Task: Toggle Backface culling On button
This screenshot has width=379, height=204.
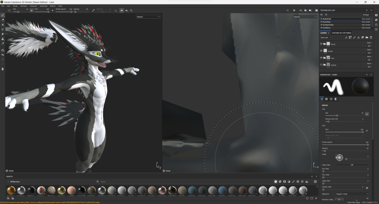Action: point(339,199)
